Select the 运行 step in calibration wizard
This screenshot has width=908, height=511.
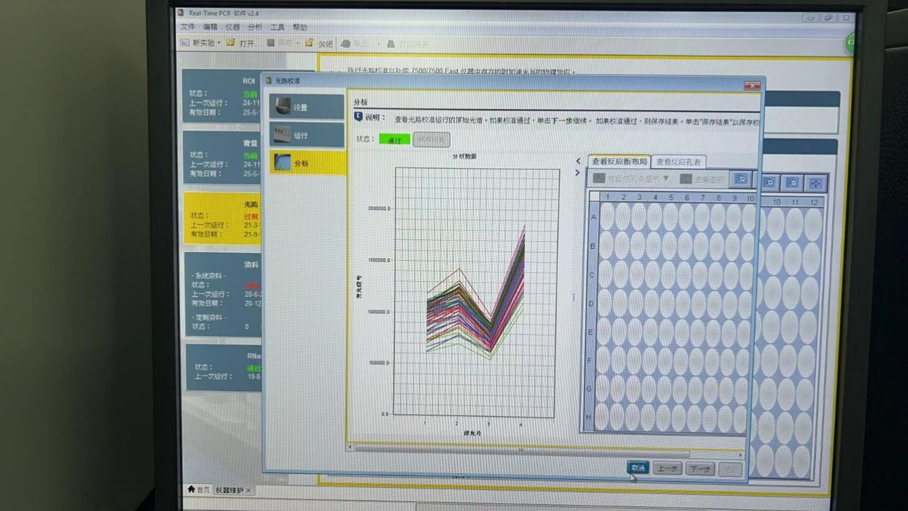tap(307, 135)
